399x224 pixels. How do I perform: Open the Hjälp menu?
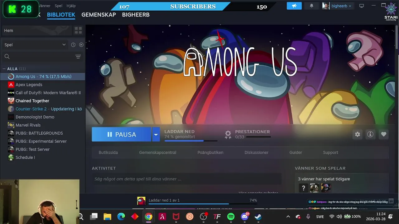coord(71,6)
